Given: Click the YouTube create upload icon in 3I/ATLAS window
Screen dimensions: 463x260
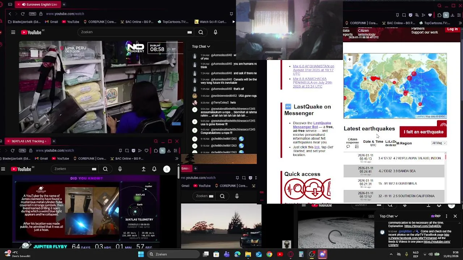Looking at the screenshot, I should click(x=144, y=169).
